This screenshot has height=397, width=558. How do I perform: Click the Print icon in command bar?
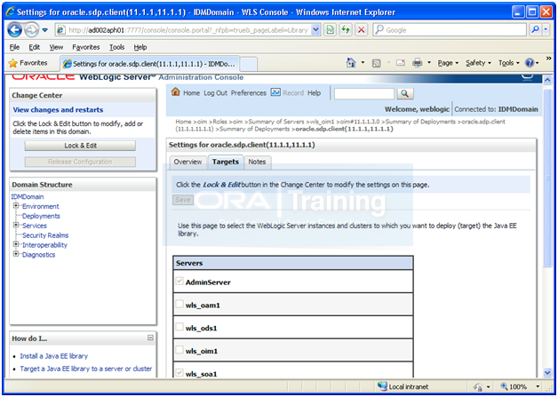click(x=417, y=63)
